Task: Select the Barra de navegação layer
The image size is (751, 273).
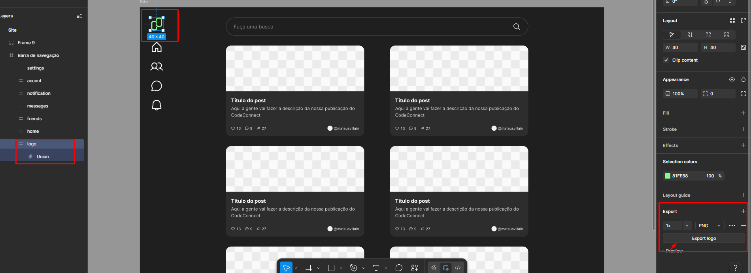Action: pos(38,55)
